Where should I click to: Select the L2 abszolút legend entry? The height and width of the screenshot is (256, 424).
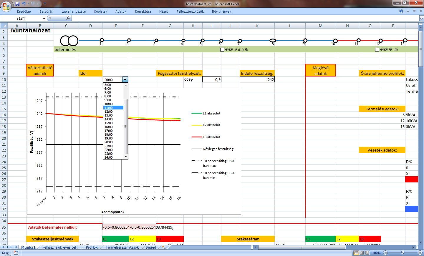[206, 125]
